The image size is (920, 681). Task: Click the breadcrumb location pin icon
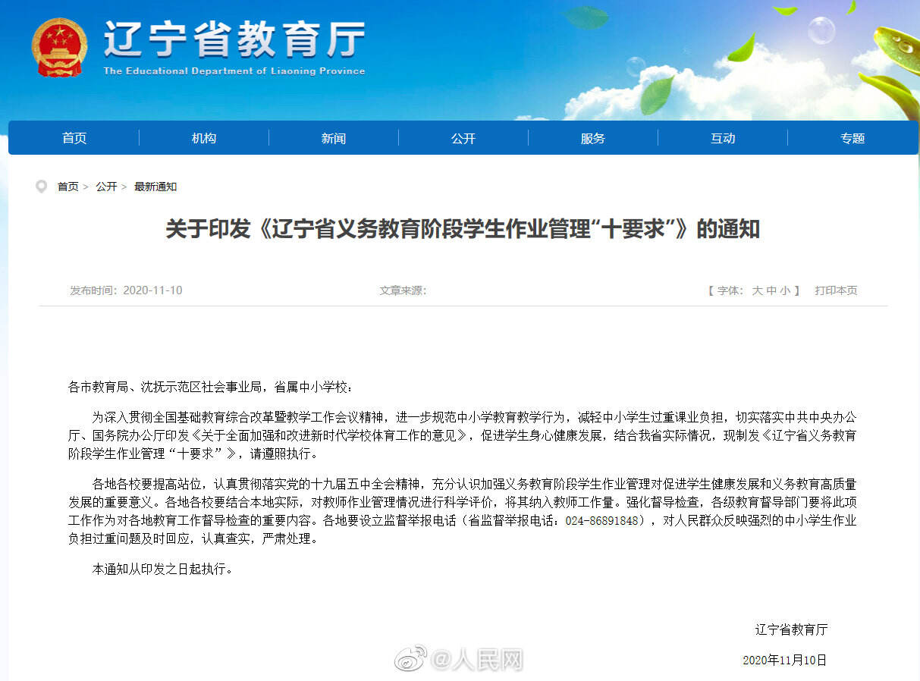(41, 187)
